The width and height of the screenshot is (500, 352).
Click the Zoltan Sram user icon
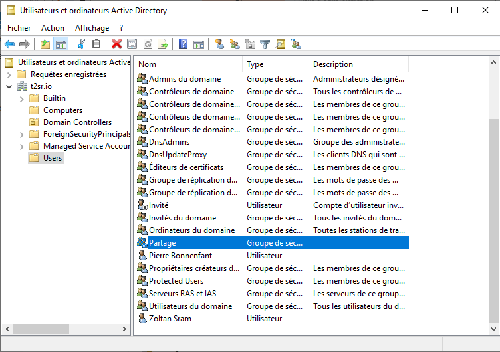pyautogui.click(x=142, y=319)
